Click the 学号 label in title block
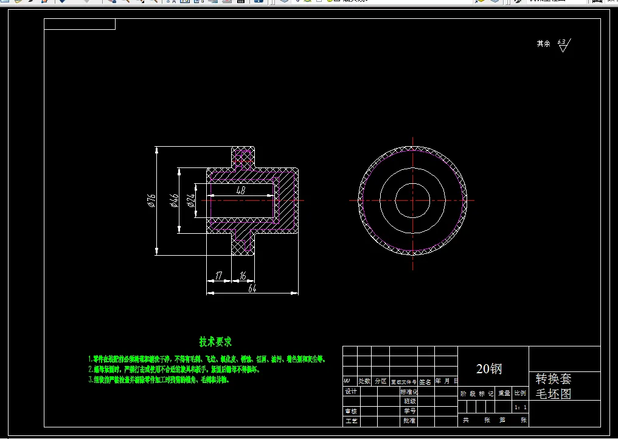The height and width of the screenshot is (439, 618). point(409,411)
